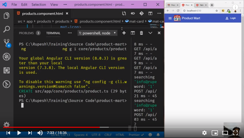Add a new terminal with plus icon
The image size is (244, 138).
(124, 33)
